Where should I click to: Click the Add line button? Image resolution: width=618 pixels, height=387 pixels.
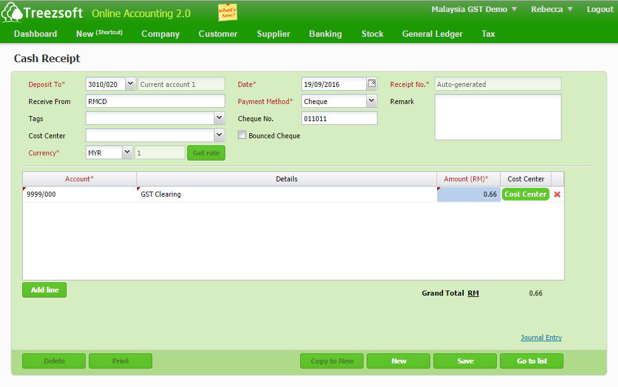44,290
